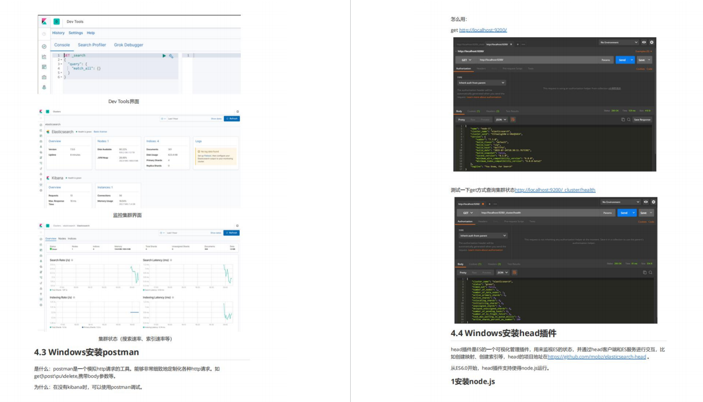Close the active localhost:9200 tab in first Postman
This screenshot has height=402, width=703.
511,44
